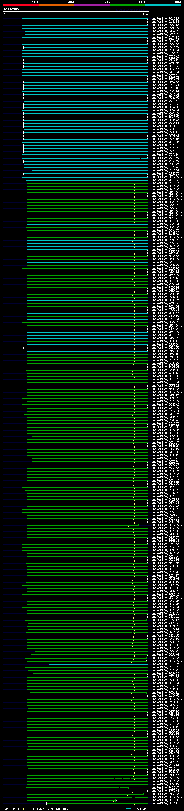Select hit label UniRef100_Q9XET4
This screenshot has width=184, height=811.
coord(165,91)
